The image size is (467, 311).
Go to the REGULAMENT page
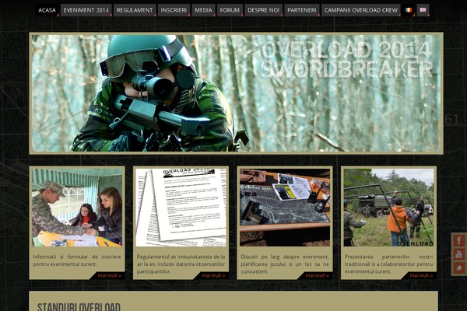click(135, 10)
